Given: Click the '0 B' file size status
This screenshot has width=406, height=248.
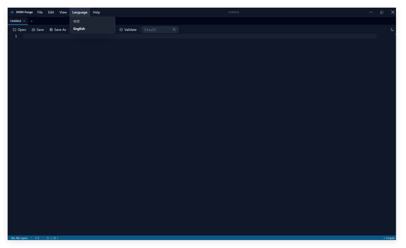Looking at the screenshot, I should [37, 238].
